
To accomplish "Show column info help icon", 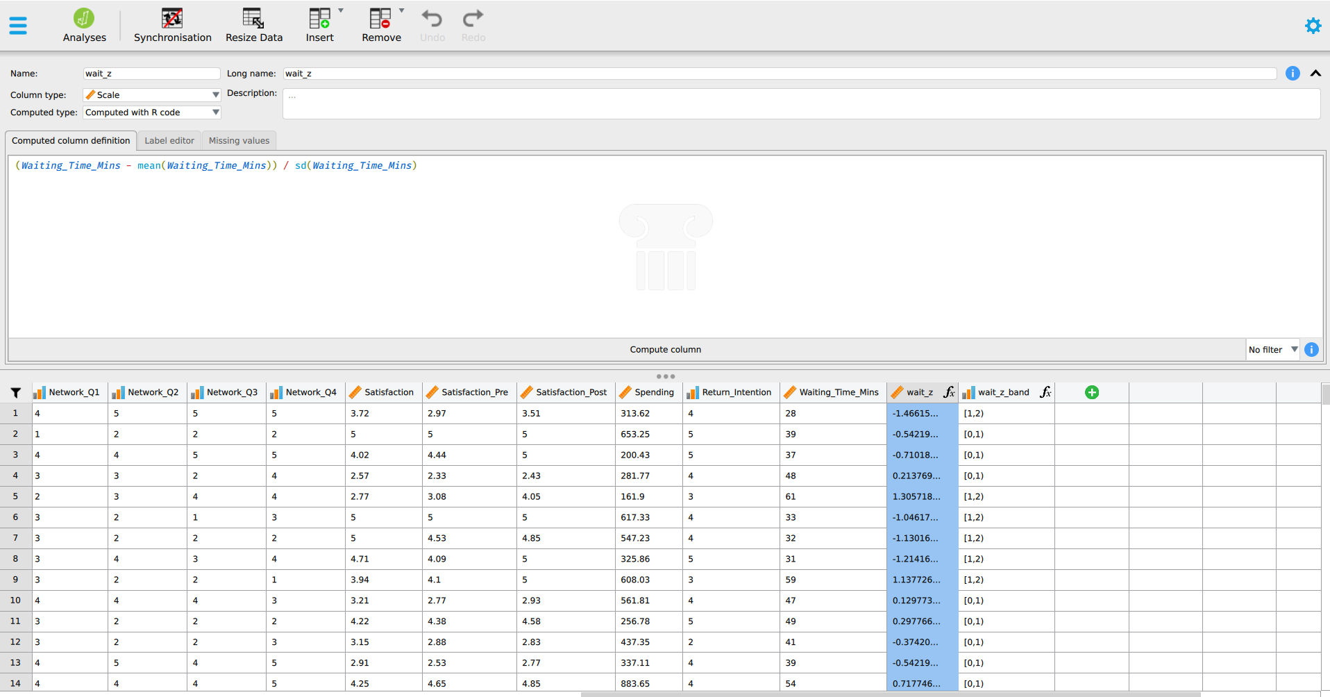I will coord(1293,73).
